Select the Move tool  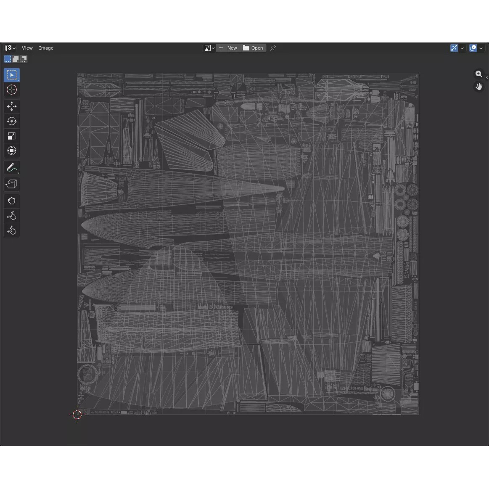(x=11, y=106)
